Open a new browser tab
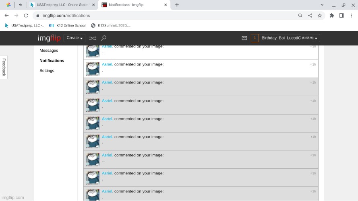This screenshot has height=201, width=358. 177,5
